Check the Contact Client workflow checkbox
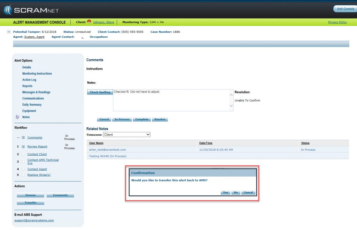The height and width of the screenshot is (230, 357). 23,154
